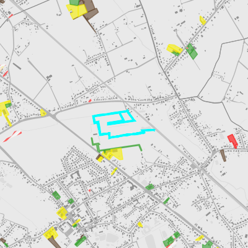Click the brown polygon at top center
Image resolution: width=248 pixels, height=248 pixels.
pyautogui.click(x=91, y=11)
